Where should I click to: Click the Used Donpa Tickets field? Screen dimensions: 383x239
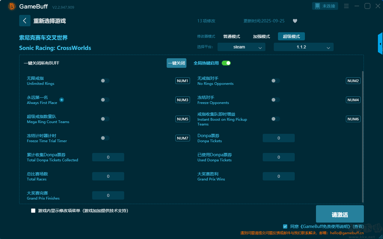[x=279, y=157]
